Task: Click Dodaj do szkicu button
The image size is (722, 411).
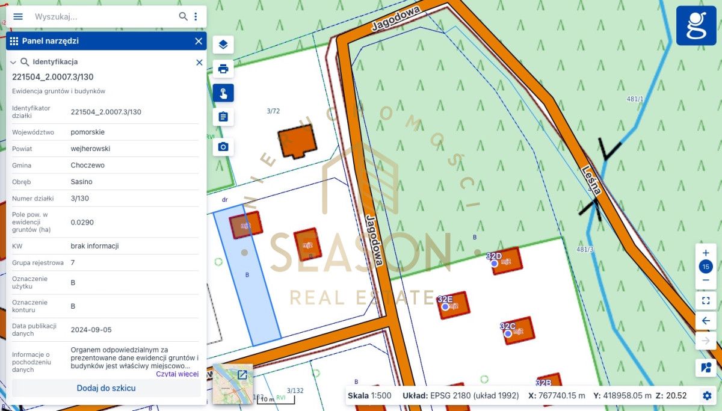Action: (106, 388)
